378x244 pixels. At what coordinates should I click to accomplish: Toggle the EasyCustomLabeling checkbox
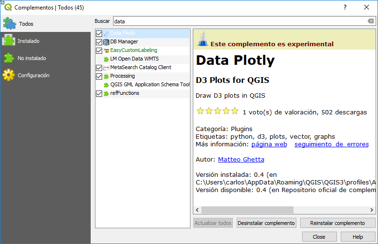pyautogui.click(x=99, y=51)
